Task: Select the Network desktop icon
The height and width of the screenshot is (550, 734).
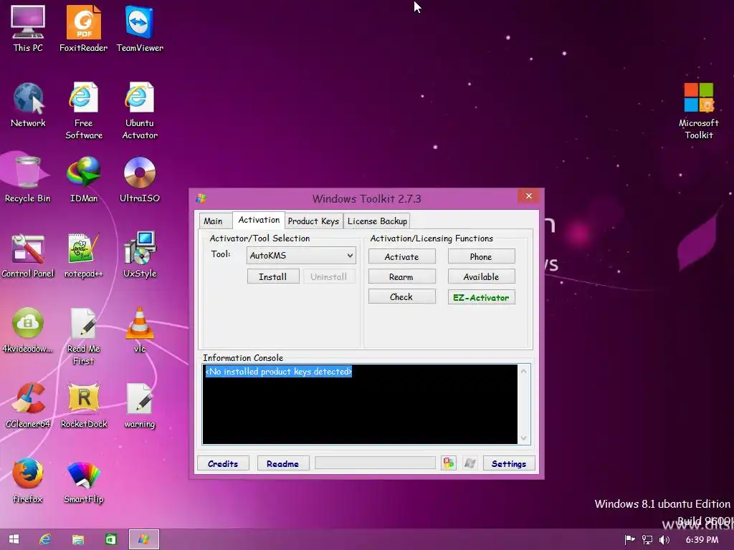Action: pyautogui.click(x=28, y=105)
